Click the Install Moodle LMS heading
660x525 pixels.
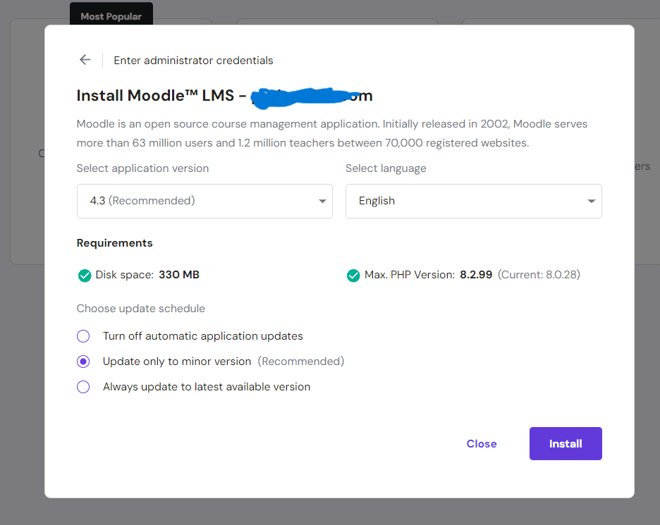pyautogui.click(x=162, y=95)
